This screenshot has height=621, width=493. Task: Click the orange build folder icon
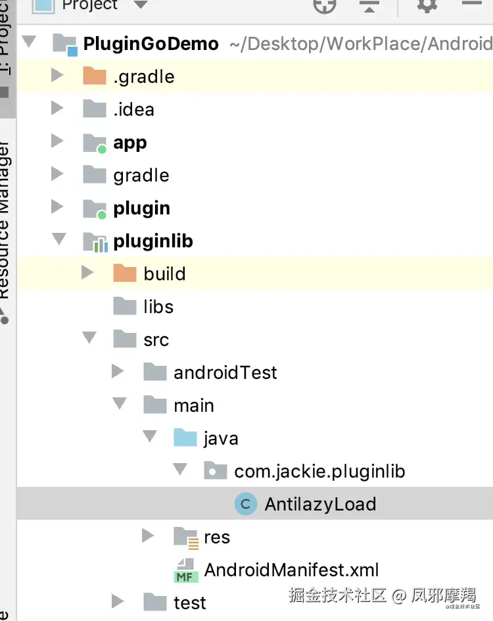(125, 274)
